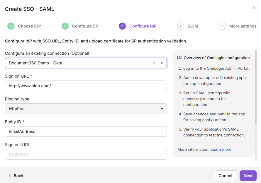Jump to the SCIM step

click(193, 26)
